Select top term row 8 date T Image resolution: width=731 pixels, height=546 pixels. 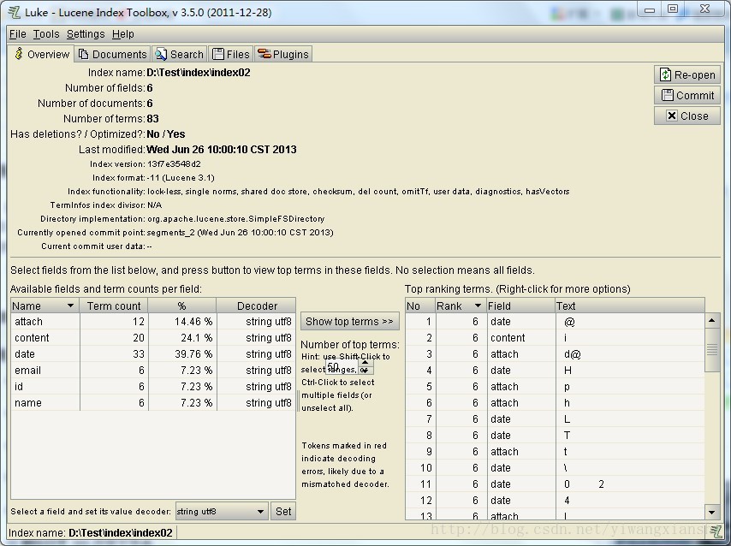[555, 435]
